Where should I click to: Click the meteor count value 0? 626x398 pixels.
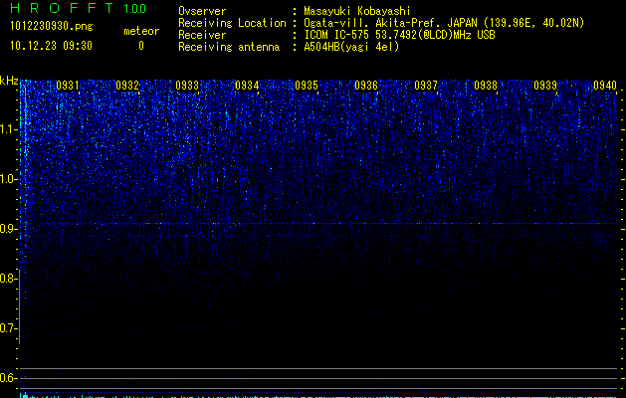[141, 46]
